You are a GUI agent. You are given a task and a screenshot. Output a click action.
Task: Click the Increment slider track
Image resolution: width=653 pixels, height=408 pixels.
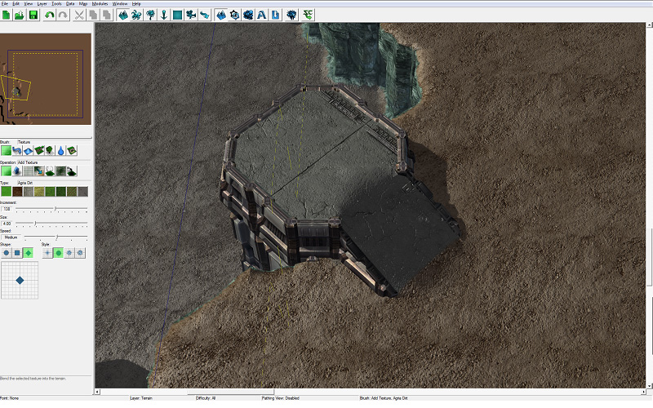[x=51, y=209]
